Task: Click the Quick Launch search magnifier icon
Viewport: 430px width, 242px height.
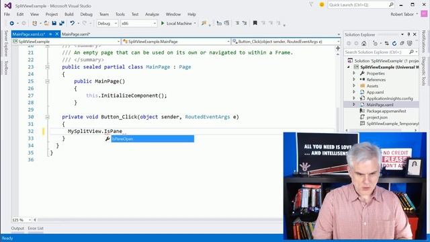Action: (x=391, y=5)
